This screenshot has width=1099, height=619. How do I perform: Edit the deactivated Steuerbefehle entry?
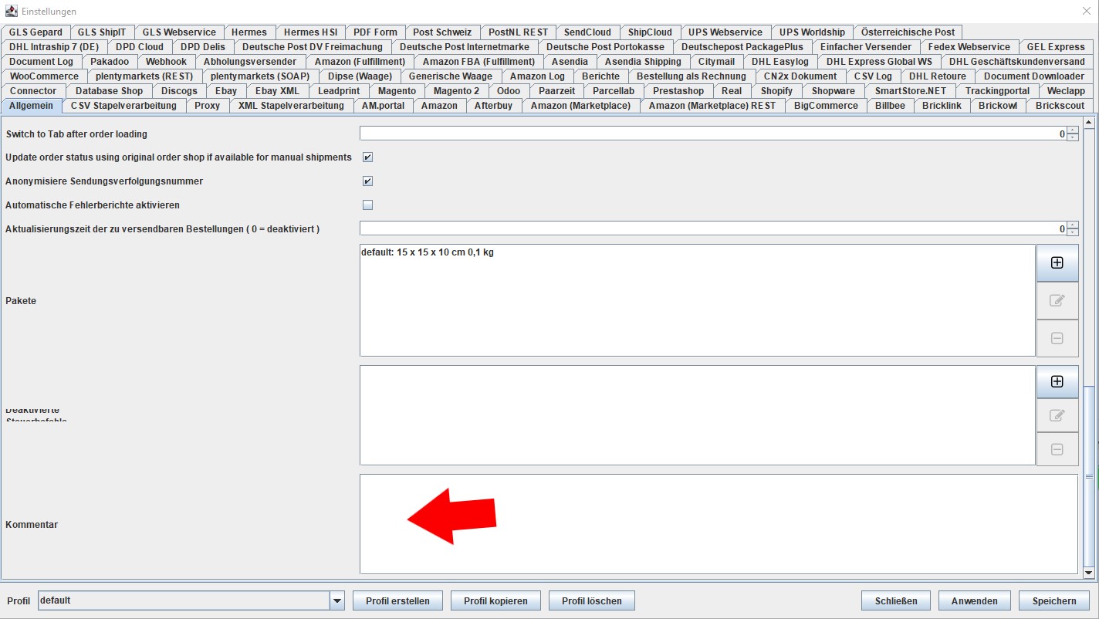(x=1057, y=415)
